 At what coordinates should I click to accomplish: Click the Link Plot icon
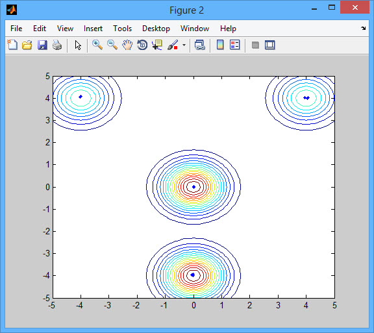click(199, 45)
